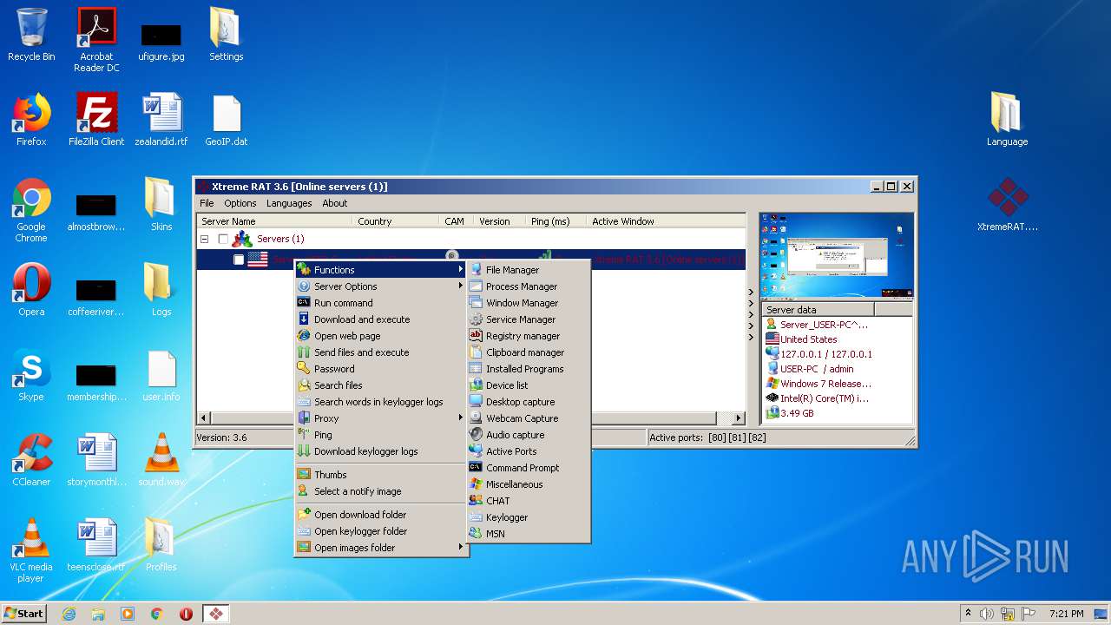Open the About menu
The image size is (1111, 625).
(x=335, y=203)
